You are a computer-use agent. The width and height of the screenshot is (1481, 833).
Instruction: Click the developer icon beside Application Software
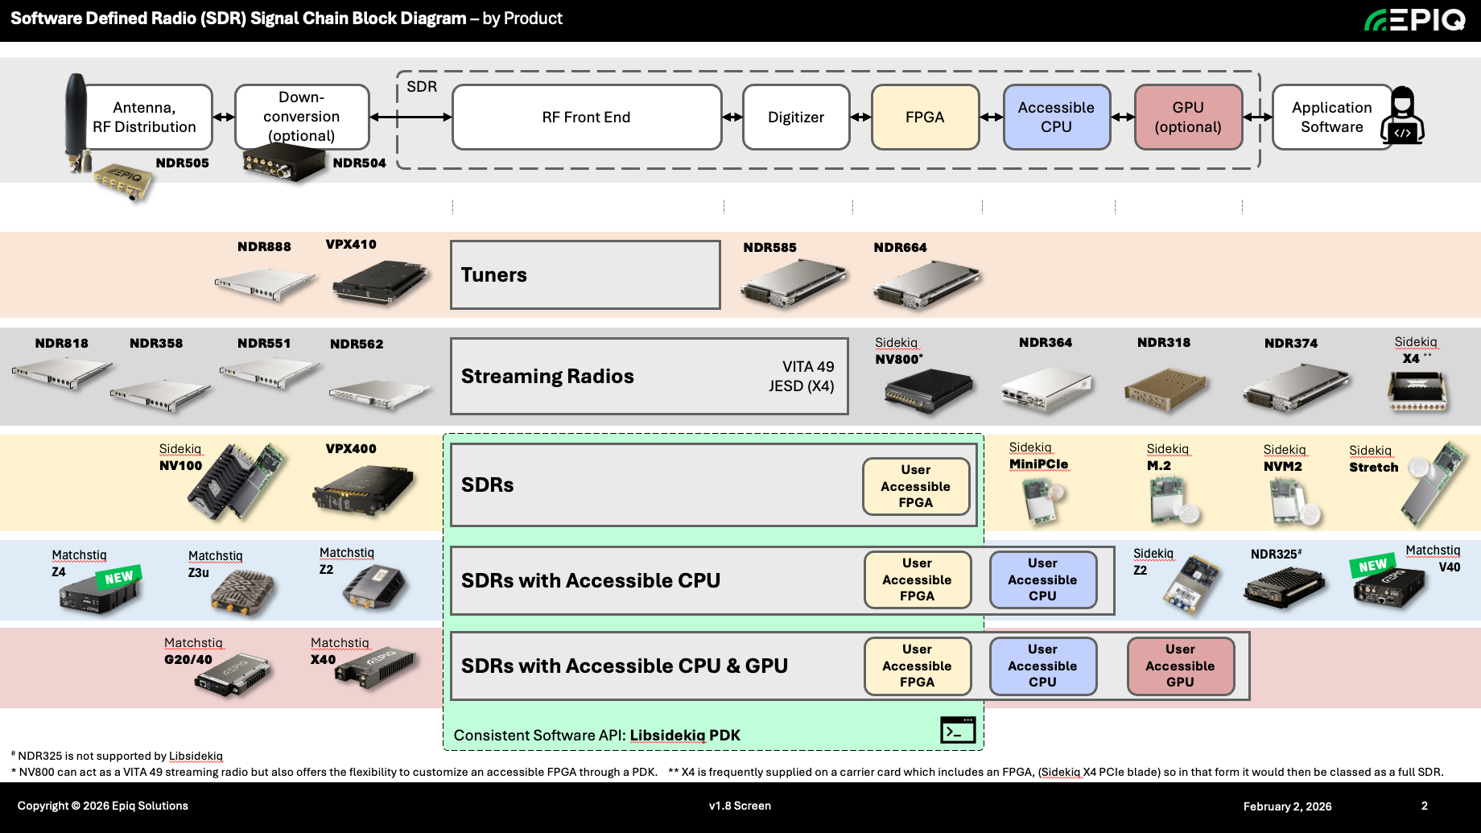pos(1402,116)
